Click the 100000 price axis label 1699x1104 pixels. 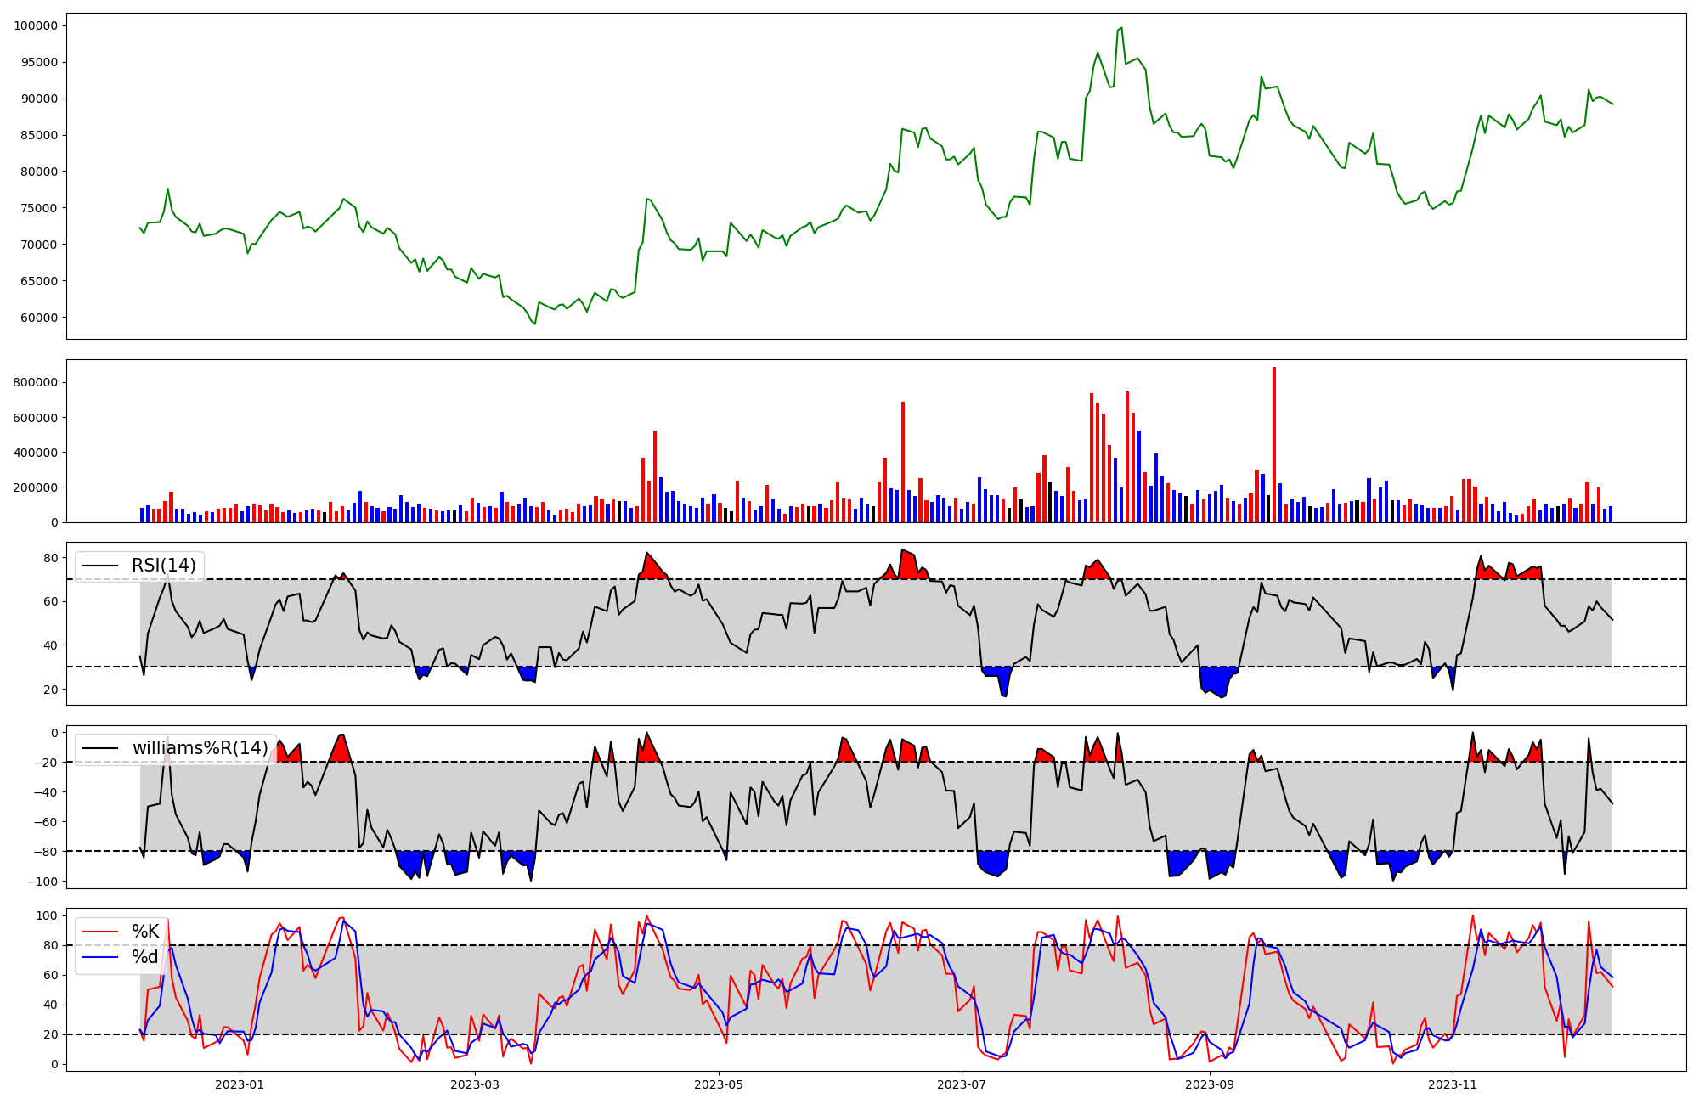click(36, 25)
